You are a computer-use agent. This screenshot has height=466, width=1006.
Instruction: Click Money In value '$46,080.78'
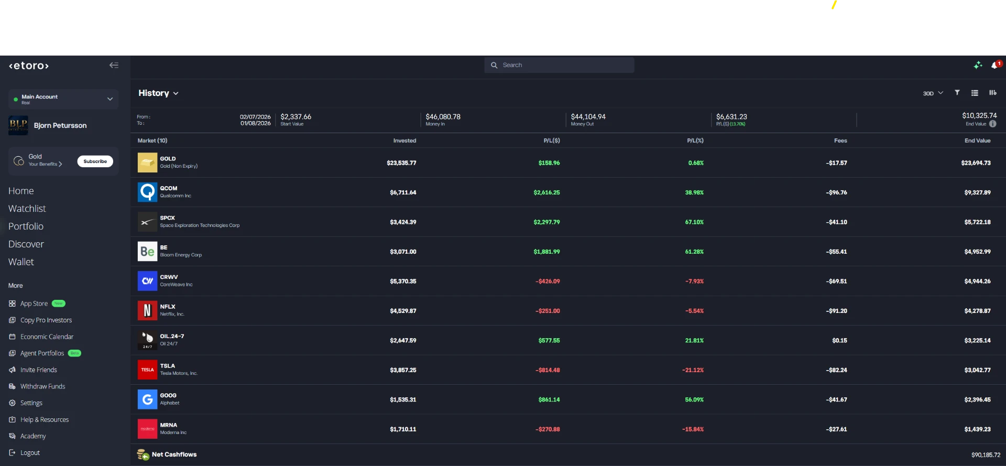[x=443, y=117]
